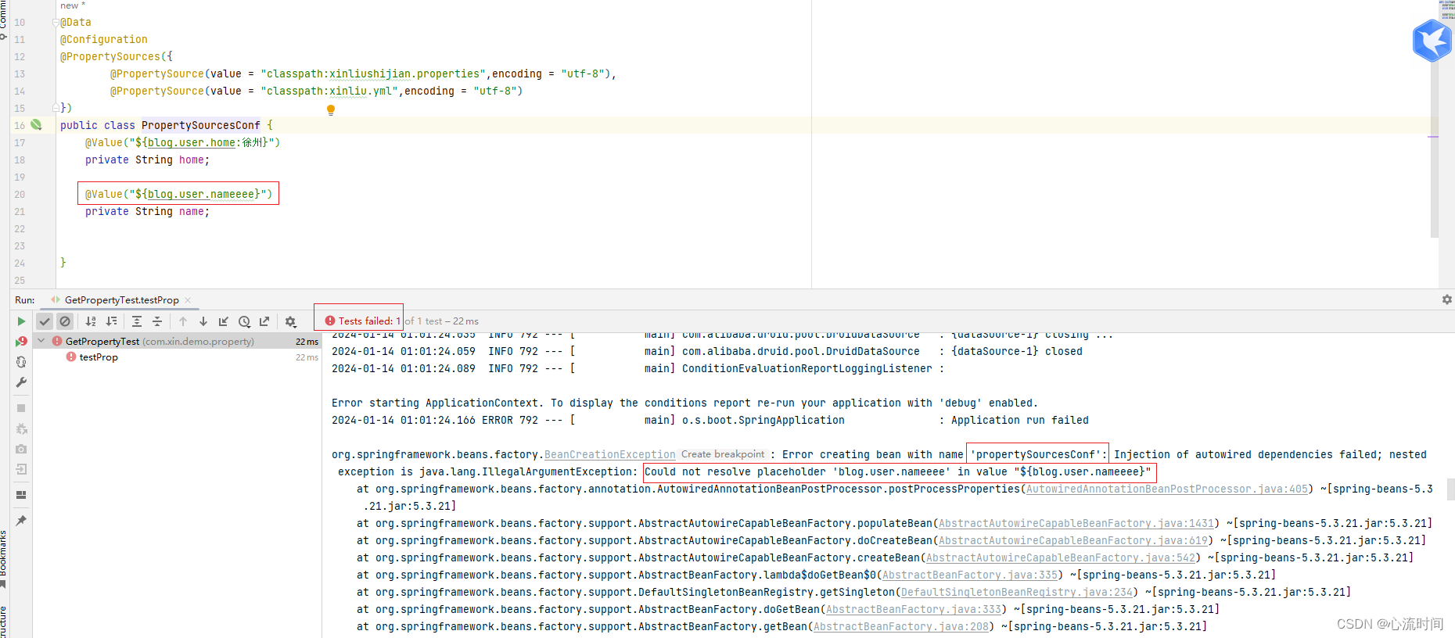Click the yellow light bulb intention icon
Viewport: 1455px width, 638px height.
(x=331, y=110)
